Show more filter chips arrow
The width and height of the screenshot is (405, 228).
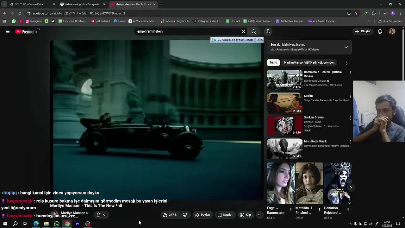[x=347, y=63]
